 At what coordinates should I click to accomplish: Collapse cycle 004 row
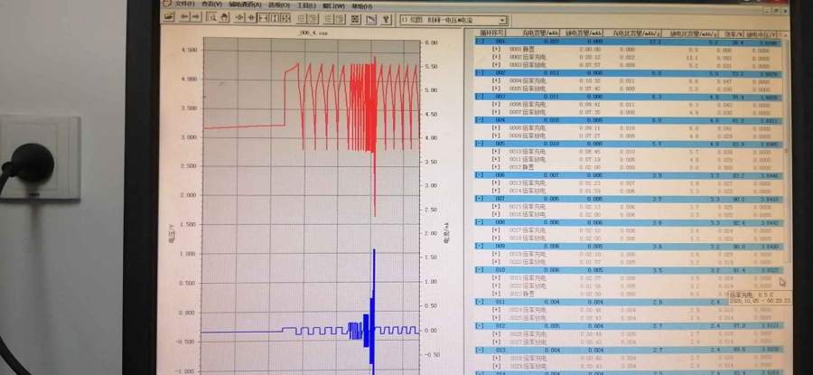[x=481, y=120]
